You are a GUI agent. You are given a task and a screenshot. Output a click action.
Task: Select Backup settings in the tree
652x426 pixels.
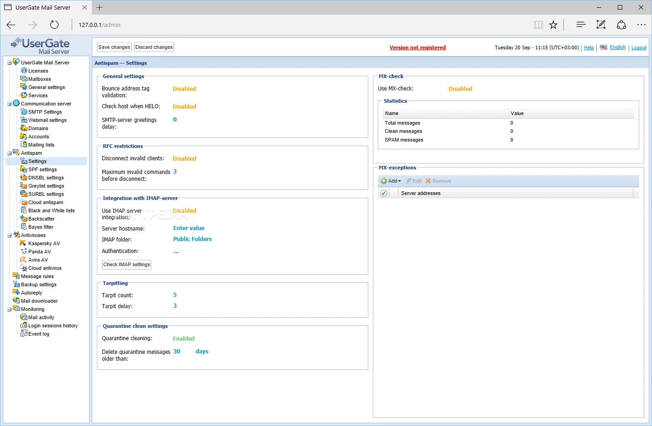pyautogui.click(x=39, y=284)
